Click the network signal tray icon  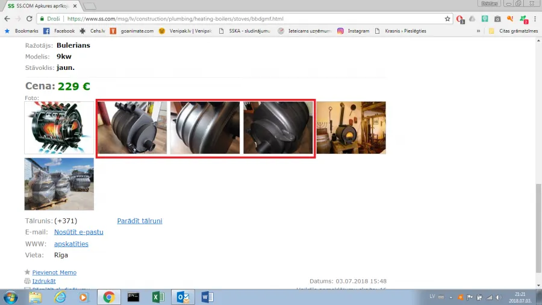(x=489, y=297)
